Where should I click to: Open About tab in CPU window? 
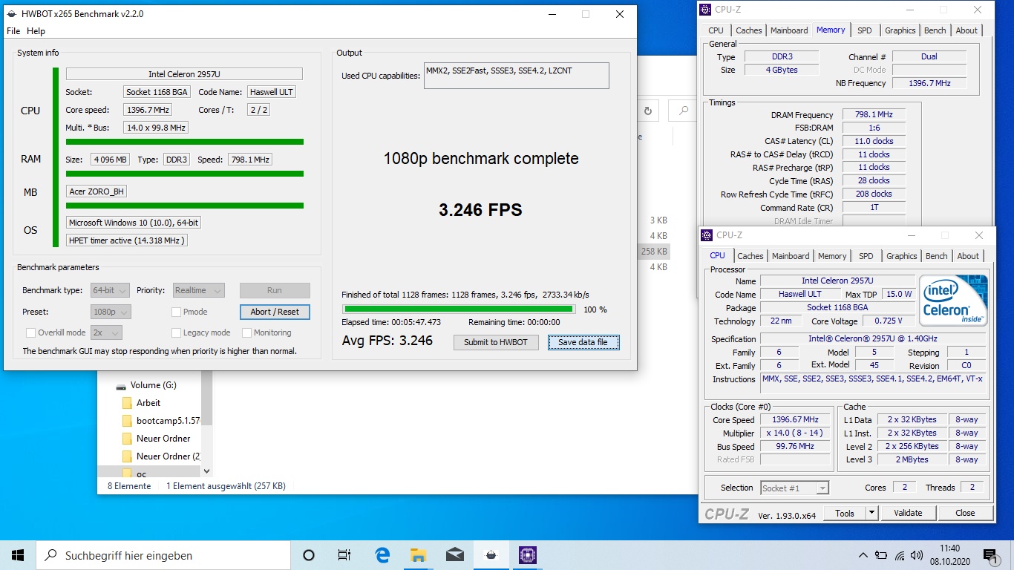tap(968, 256)
